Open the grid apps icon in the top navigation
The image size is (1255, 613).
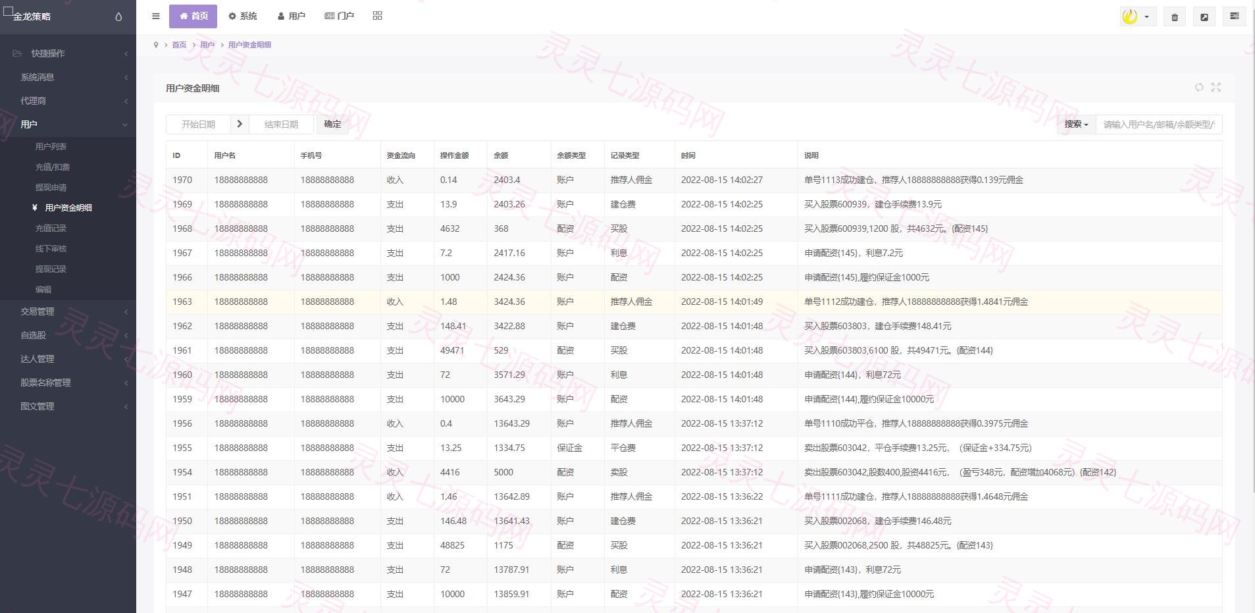pos(377,16)
